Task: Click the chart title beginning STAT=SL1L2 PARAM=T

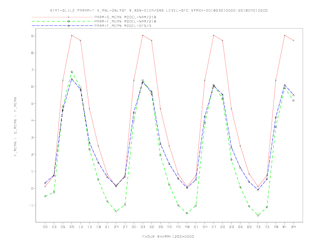Action: coord(159,10)
